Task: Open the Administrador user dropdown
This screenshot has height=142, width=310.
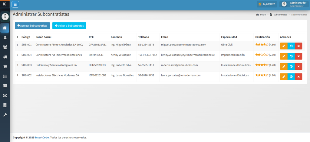Action: point(294,4)
